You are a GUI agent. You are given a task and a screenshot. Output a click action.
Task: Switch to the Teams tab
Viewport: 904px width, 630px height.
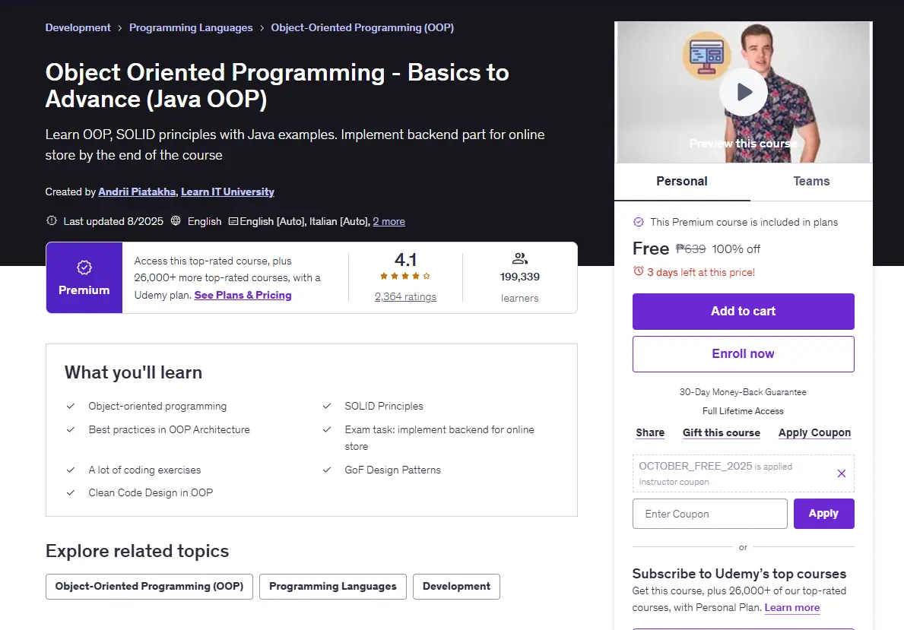[811, 182]
